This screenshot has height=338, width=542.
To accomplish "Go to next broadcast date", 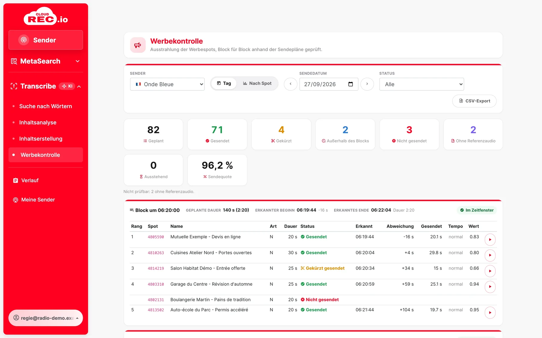I will coord(367,84).
